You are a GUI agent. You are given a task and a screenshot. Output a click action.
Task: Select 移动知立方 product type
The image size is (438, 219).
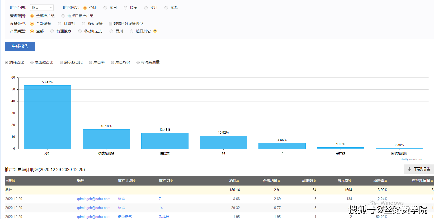[80, 31]
